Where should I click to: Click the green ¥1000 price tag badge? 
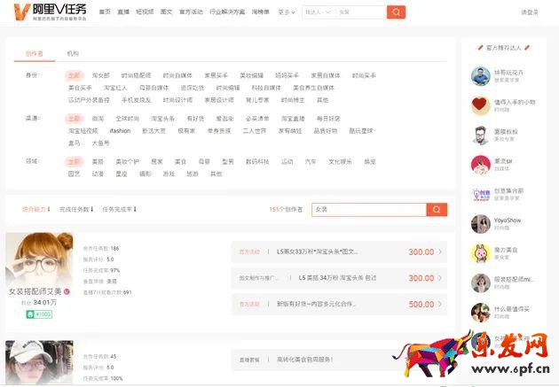pyautogui.click(x=39, y=314)
